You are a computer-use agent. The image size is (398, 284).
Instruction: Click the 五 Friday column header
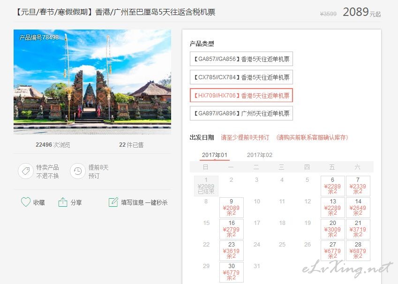tap(332, 167)
